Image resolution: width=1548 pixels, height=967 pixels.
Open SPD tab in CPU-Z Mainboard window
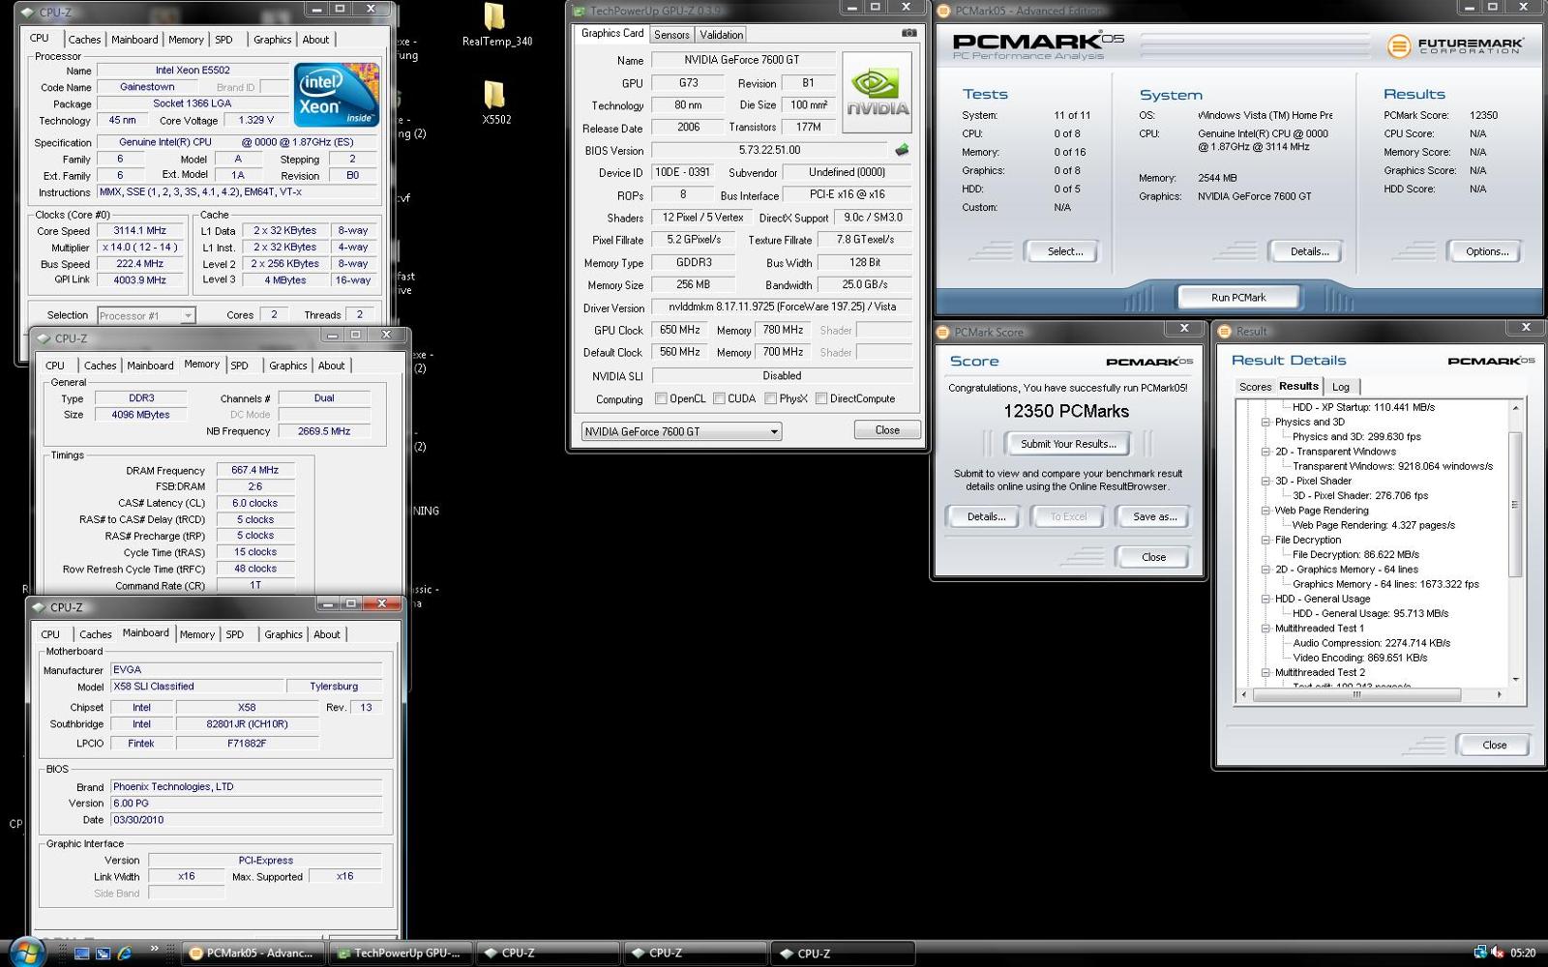235,634
